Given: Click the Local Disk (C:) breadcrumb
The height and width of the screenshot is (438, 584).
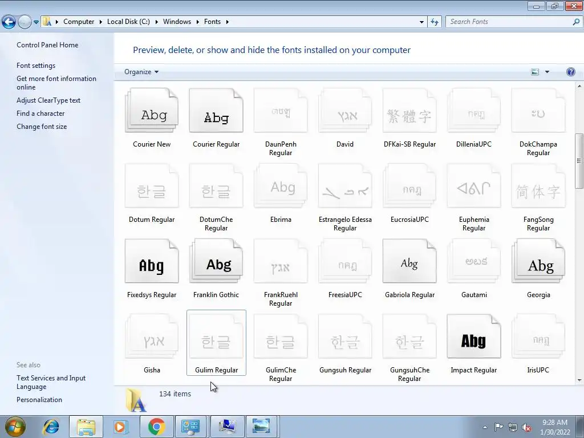Looking at the screenshot, I should tap(128, 22).
